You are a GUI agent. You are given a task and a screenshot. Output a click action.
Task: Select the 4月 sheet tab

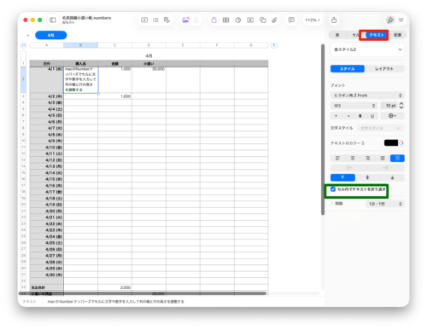[x=51, y=35]
